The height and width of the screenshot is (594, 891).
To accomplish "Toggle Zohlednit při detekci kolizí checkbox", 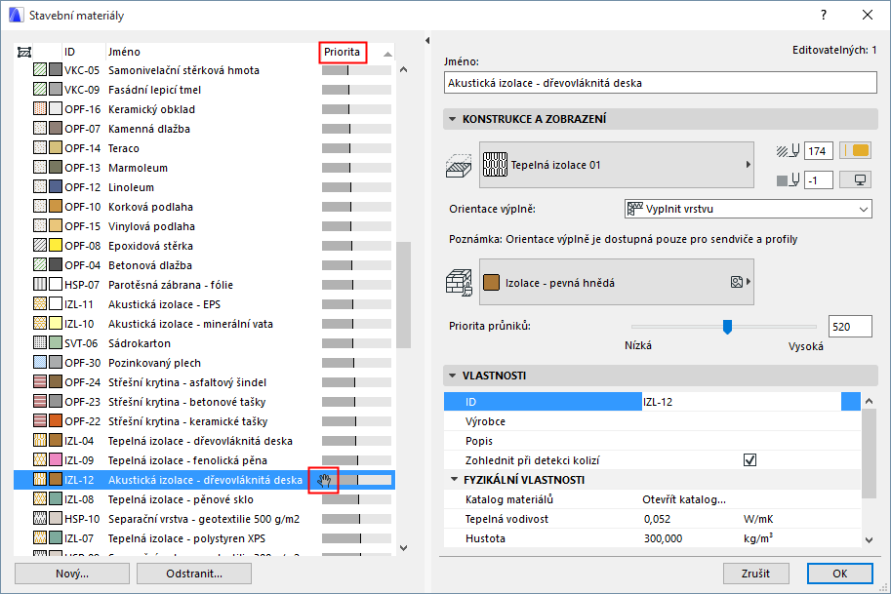I will pyautogui.click(x=749, y=460).
